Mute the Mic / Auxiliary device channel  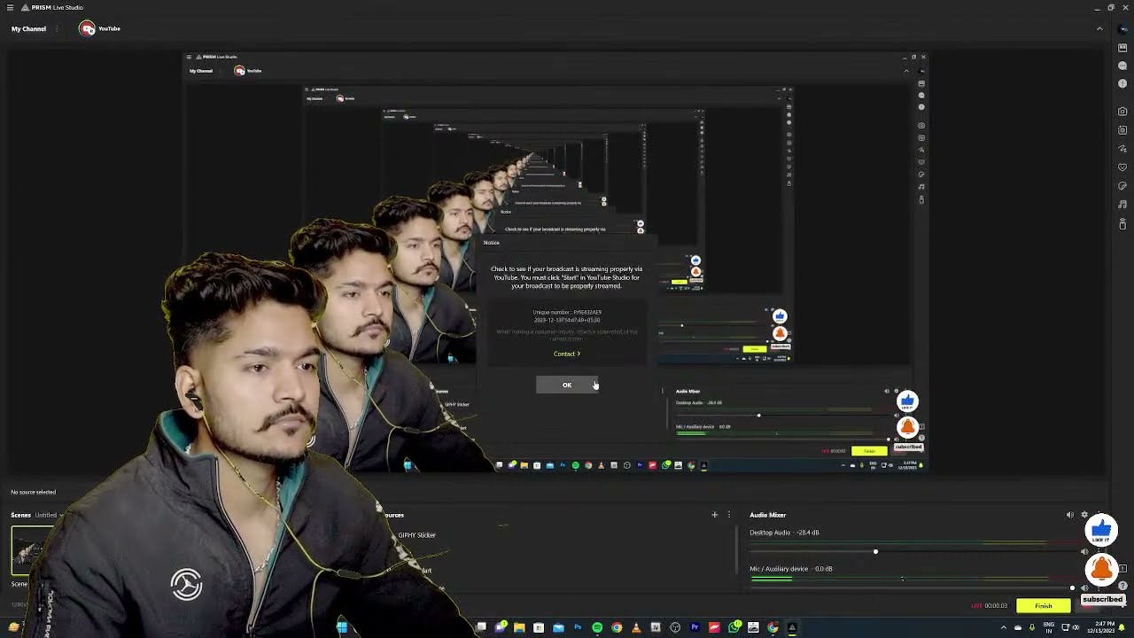[x=1084, y=587]
